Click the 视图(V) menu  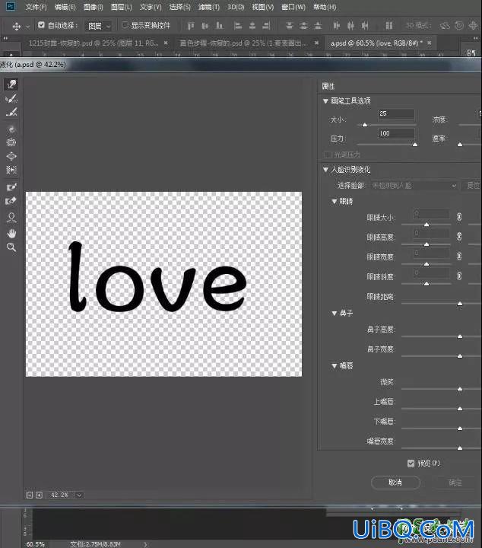(x=262, y=7)
